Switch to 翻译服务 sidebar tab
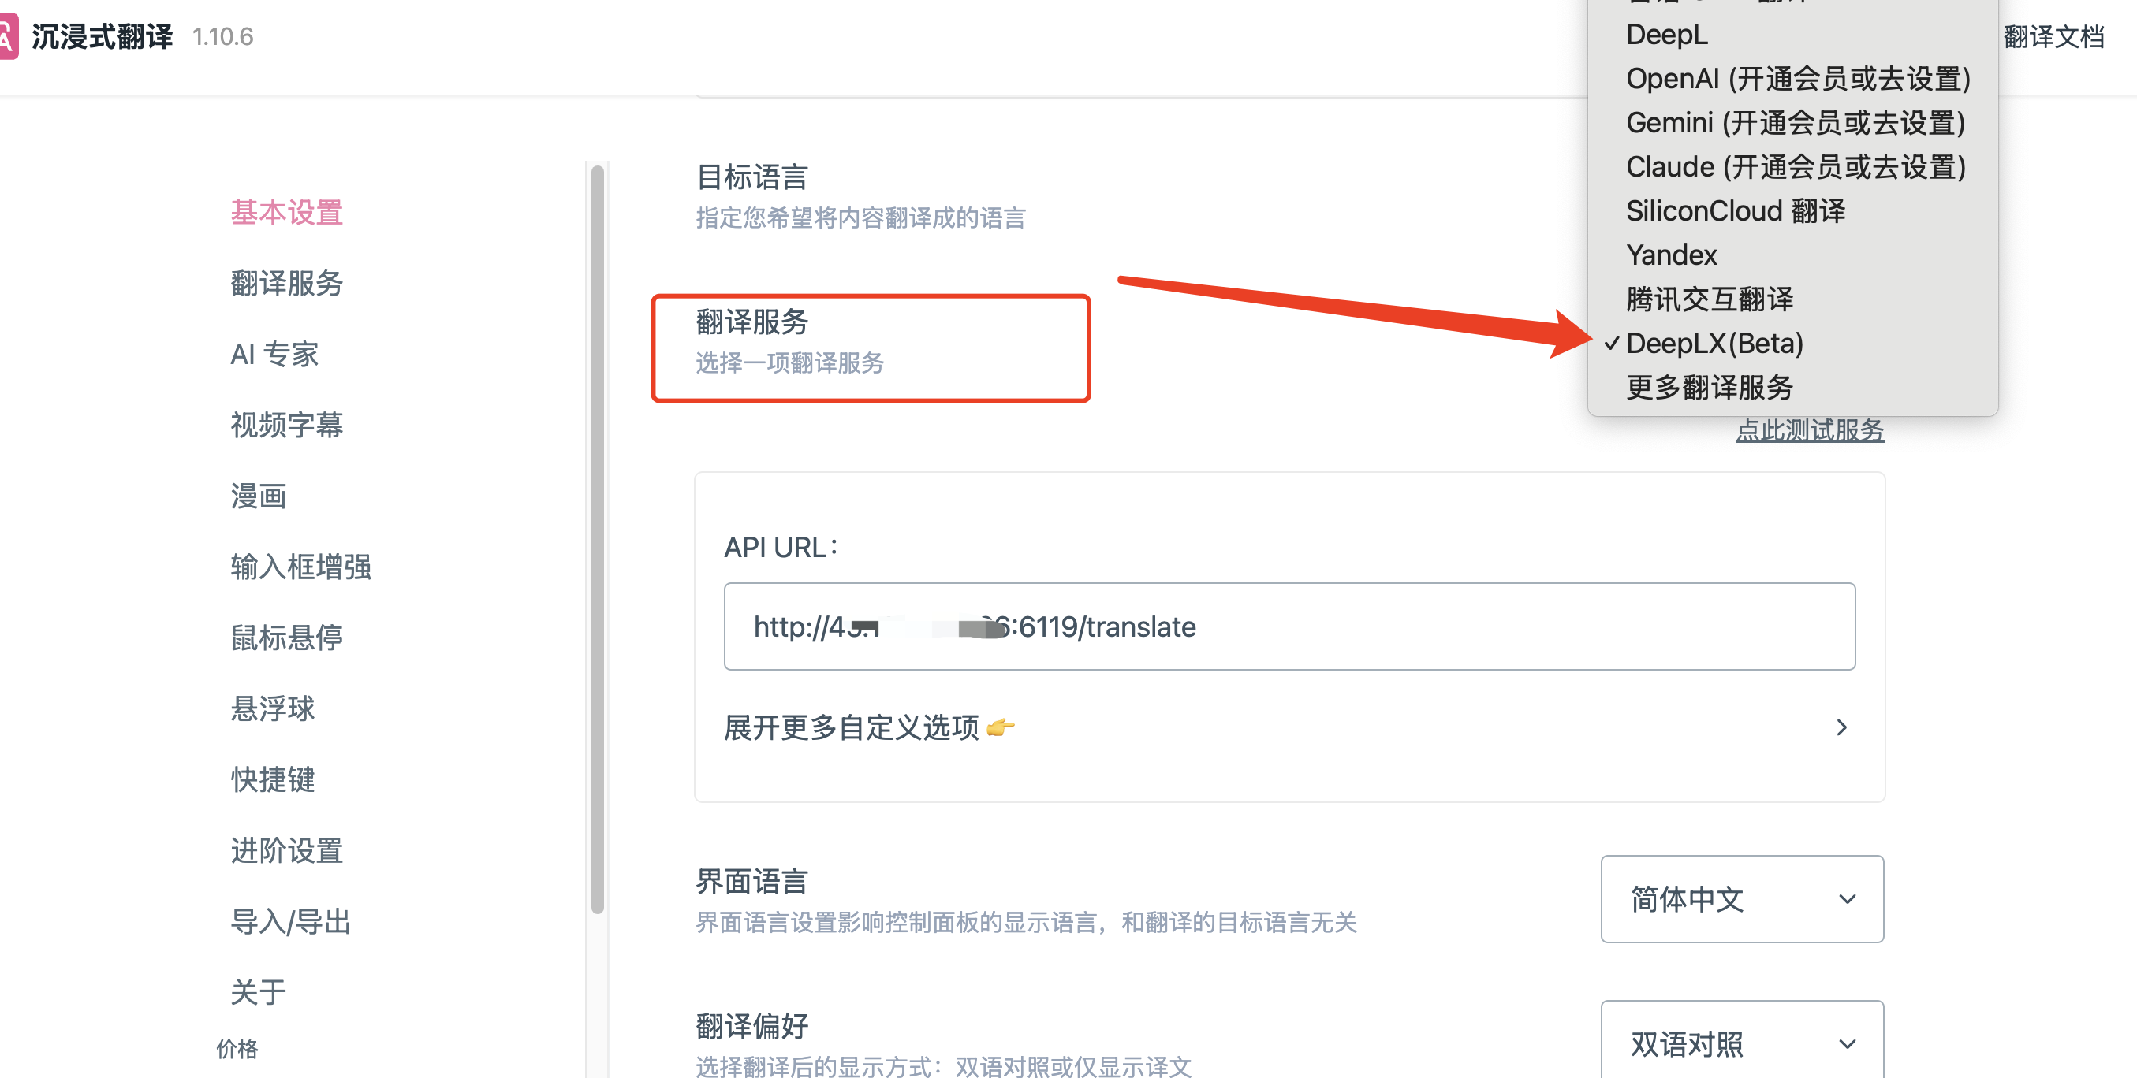The width and height of the screenshot is (2137, 1078). click(x=286, y=283)
